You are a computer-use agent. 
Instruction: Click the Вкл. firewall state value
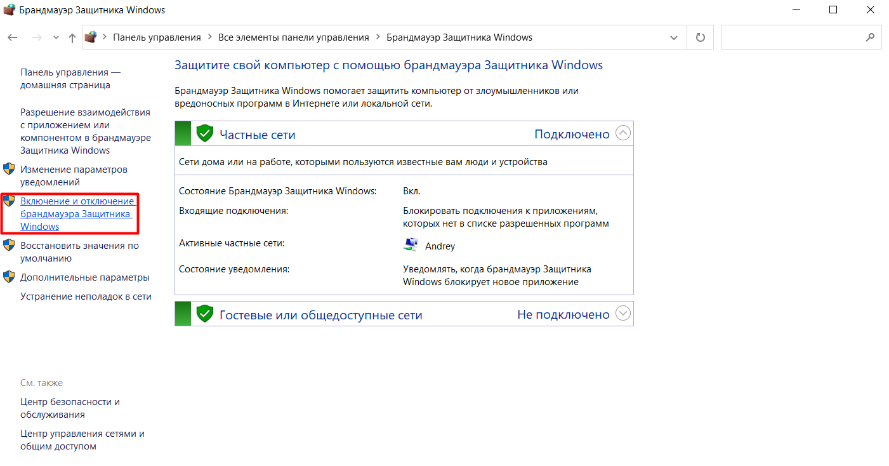pyautogui.click(x=412, y=191)
